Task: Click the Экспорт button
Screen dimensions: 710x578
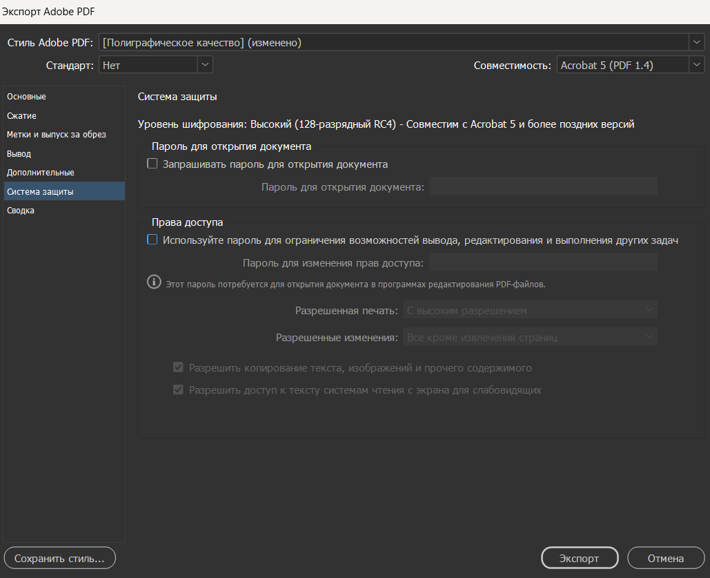Action: [580, 558]
